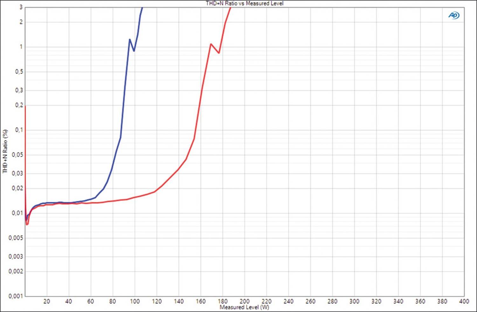Click the y-axis value 2
This screenshot has height=312, width=477.
pyautogui.click(x=21, y=22)
